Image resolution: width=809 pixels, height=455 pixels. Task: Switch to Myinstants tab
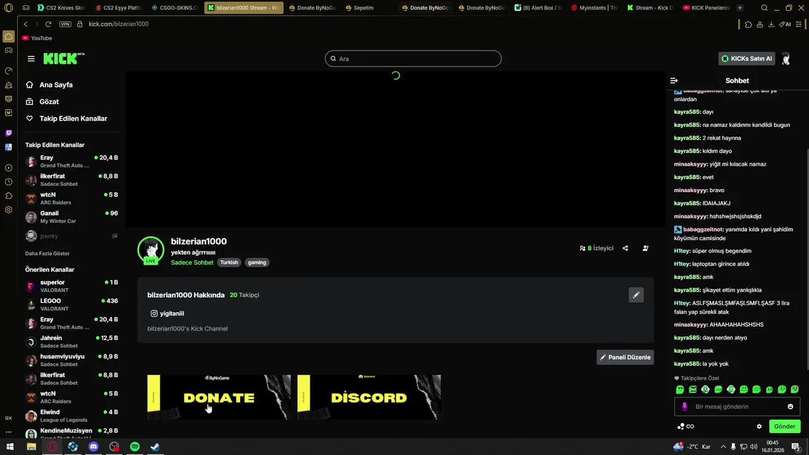594,8
